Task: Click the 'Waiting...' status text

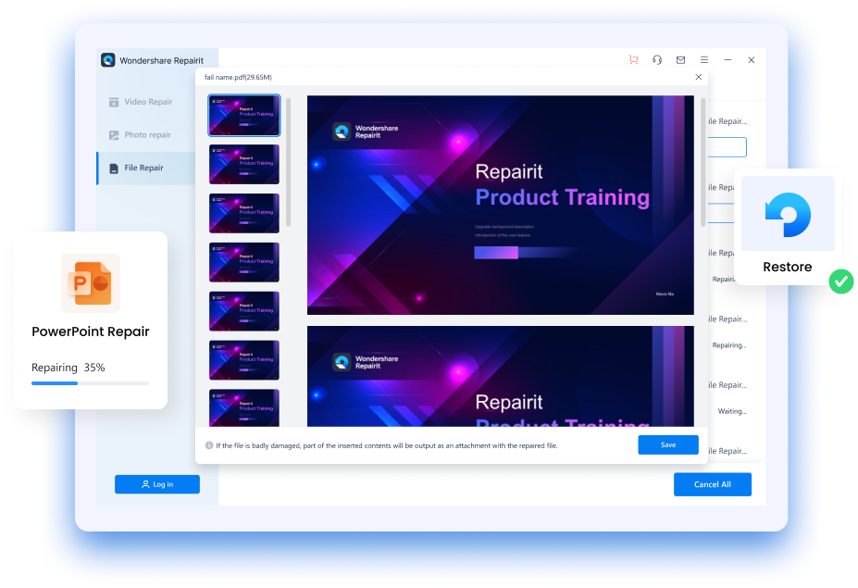Action: point(732,411)
